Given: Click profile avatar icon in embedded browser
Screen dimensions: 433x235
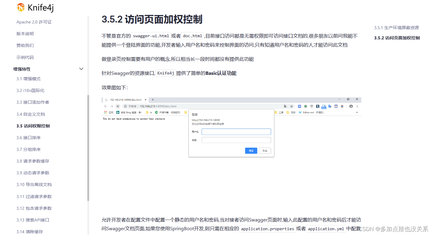Looking at the screenshot, I should 351,106.
